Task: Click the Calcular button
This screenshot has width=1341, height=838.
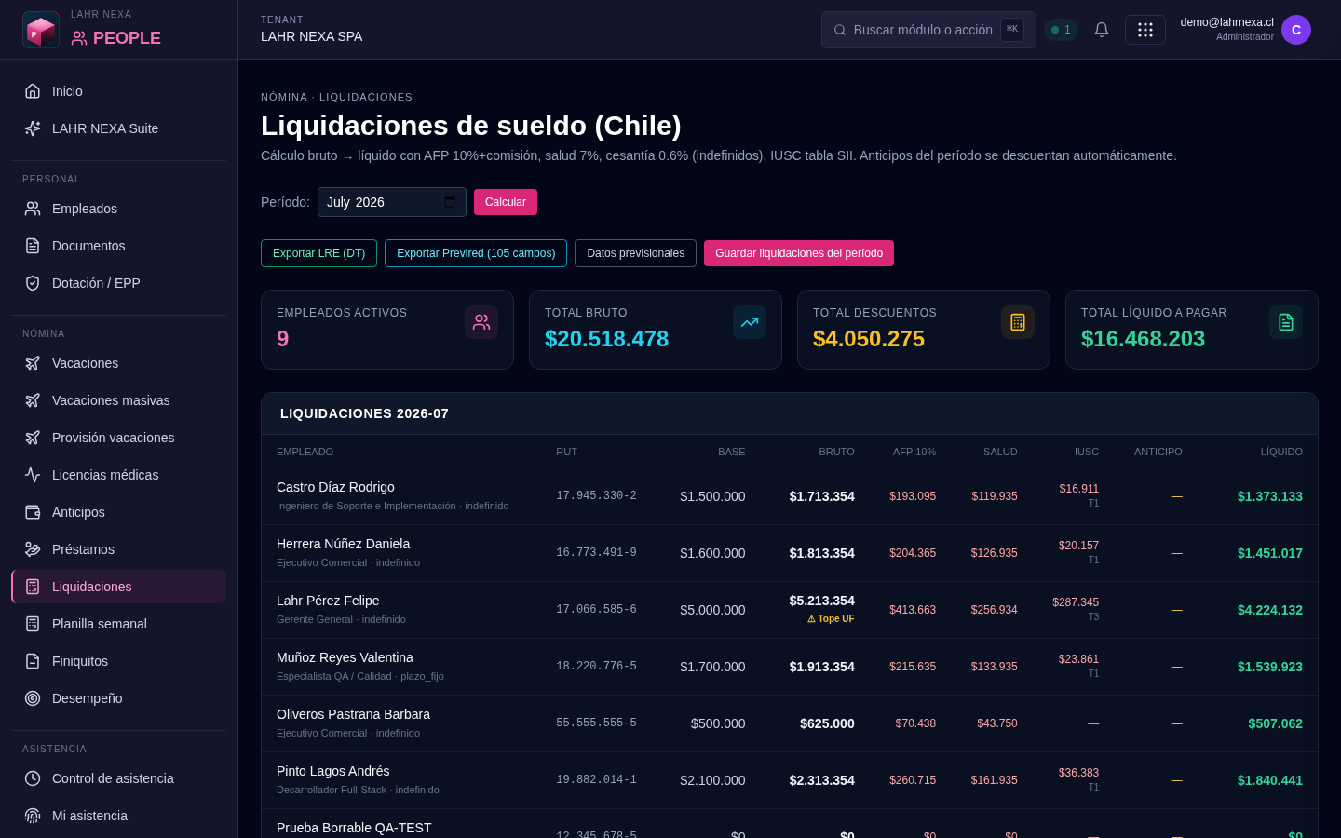Action: [506, 202]
